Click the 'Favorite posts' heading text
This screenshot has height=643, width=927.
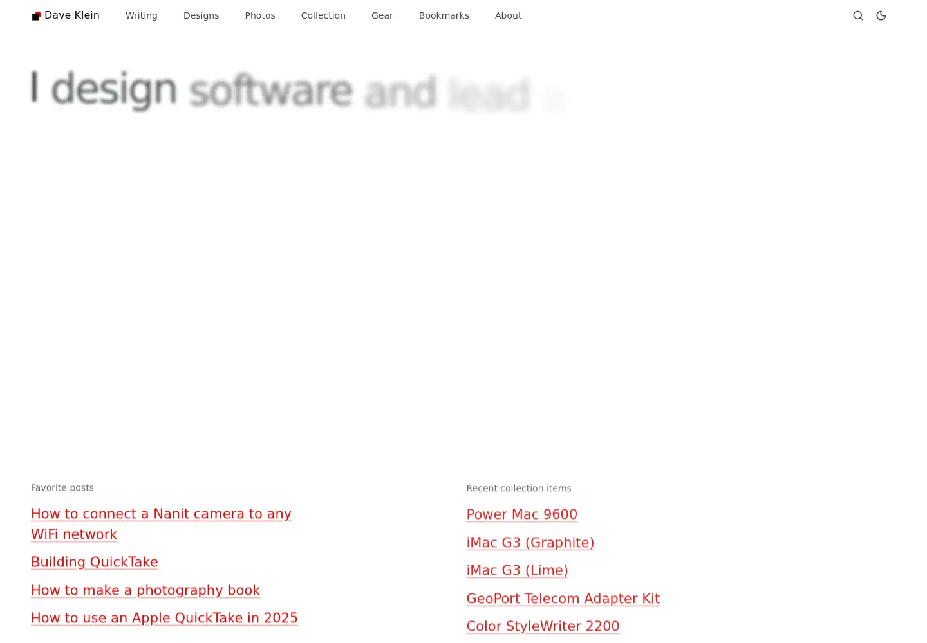tap(62, 488)
